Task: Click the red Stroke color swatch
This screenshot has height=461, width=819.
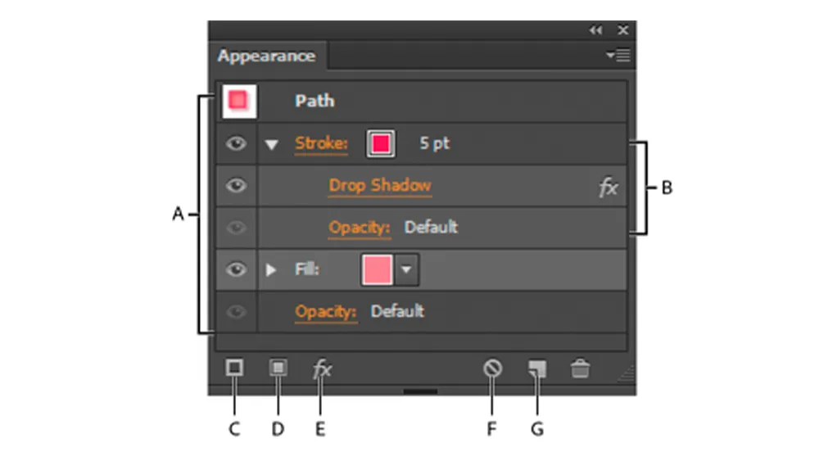Action: [x=381, y=144]
